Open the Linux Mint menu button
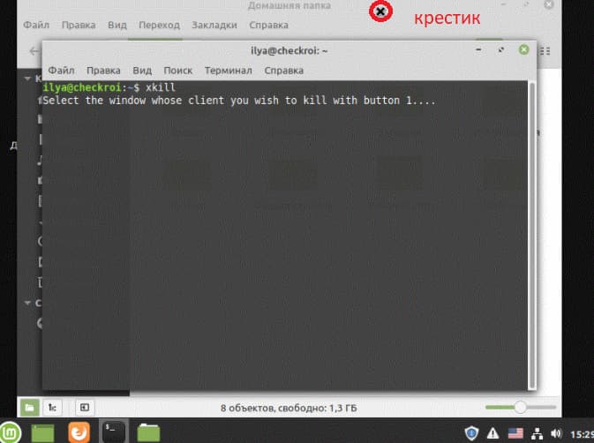 (x=11, y=432)
